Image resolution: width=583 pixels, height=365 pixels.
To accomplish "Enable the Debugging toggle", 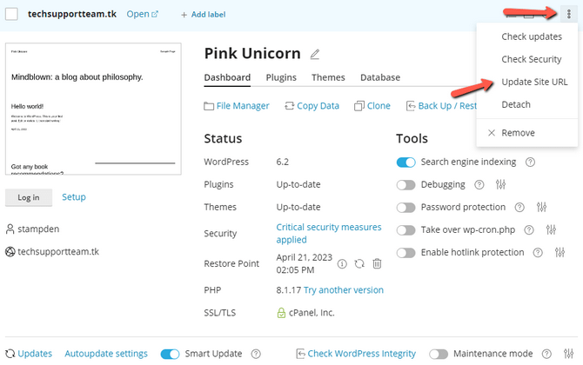I will tap(405, 184).
